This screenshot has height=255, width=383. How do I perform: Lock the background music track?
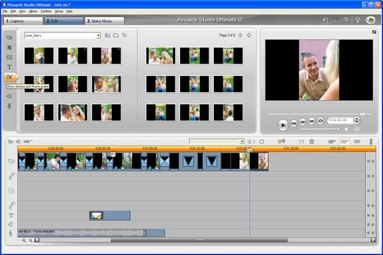pos(373,233)
